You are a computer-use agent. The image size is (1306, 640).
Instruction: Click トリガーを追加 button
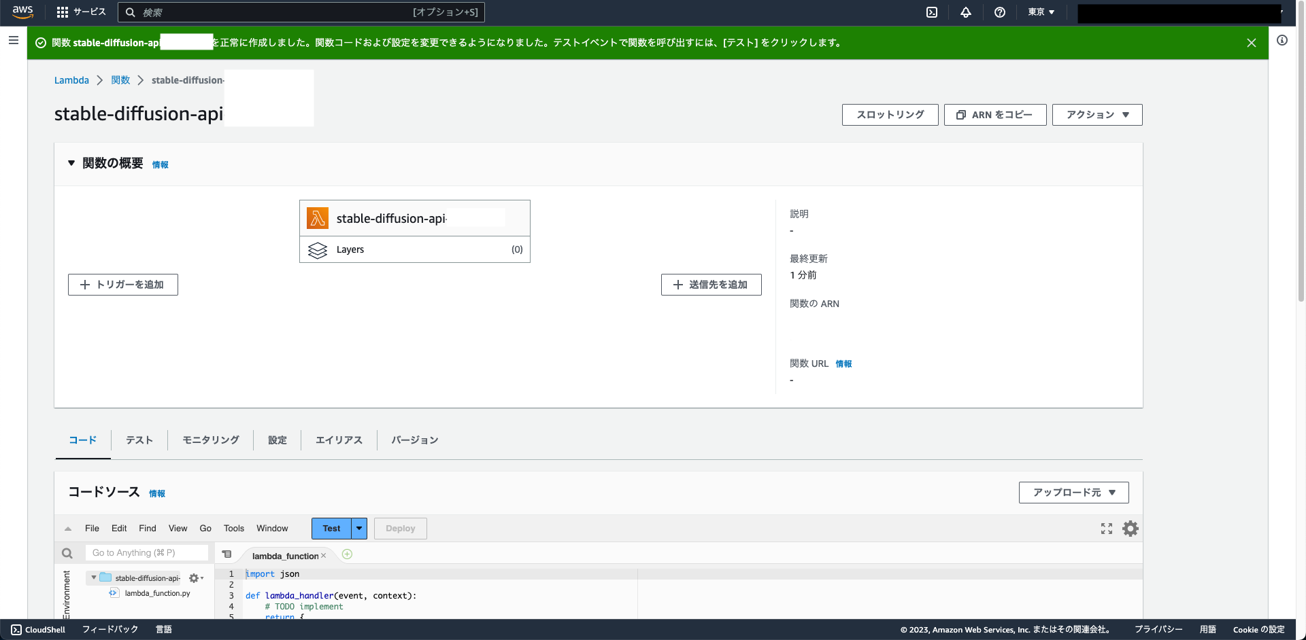(x=123, y=285)
